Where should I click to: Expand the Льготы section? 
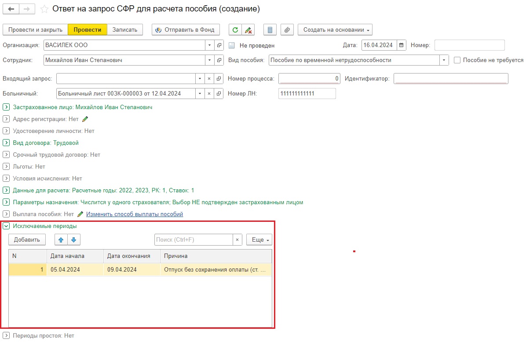point(6,166)
